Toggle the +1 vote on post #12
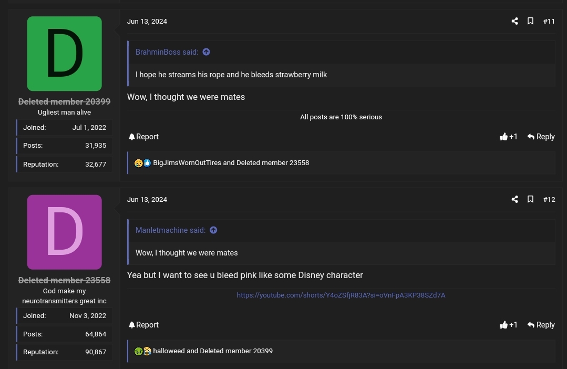 (x=508, y=325)
